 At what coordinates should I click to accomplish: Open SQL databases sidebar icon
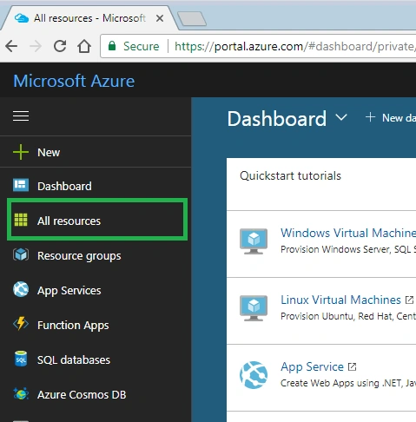click(x=21, y=359)
